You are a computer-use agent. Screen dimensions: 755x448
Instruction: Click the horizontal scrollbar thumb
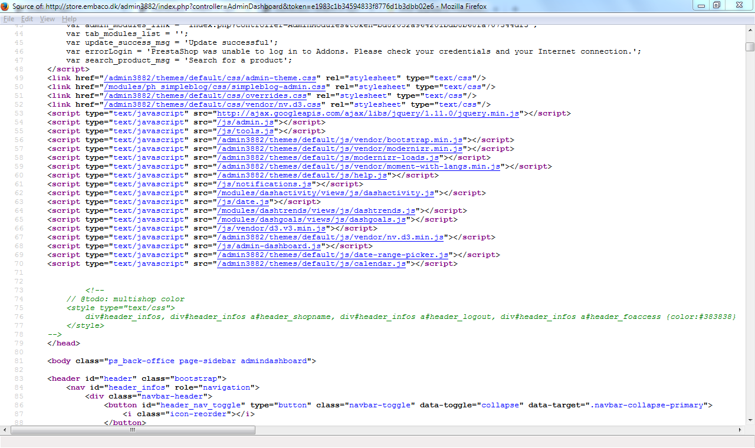(x=133, y=430)
